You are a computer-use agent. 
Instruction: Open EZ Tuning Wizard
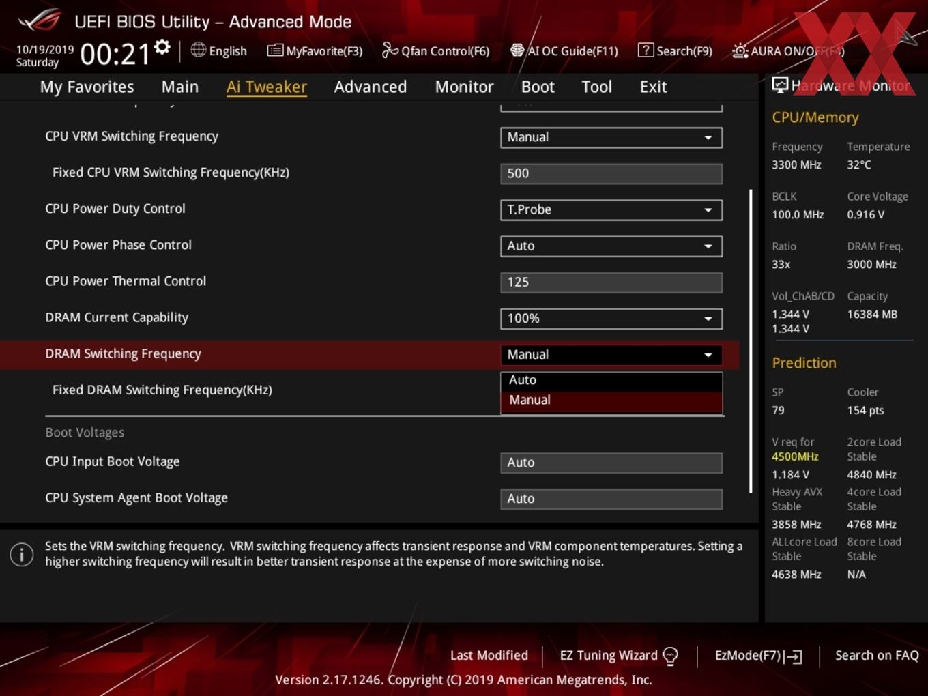(x=619, y=656)
